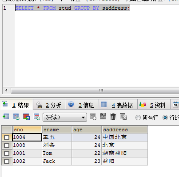Viewport: 179px width, 177px height.
Task: Click the trash can delete row icon
Action: click(113, 117)
